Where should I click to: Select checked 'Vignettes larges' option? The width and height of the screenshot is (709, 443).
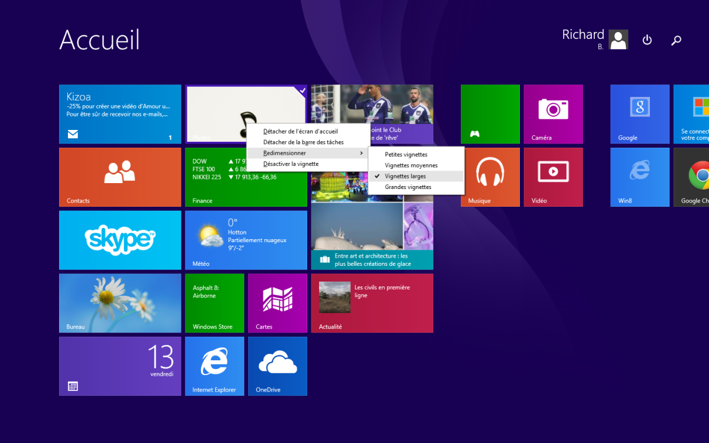tap(417, 176)
